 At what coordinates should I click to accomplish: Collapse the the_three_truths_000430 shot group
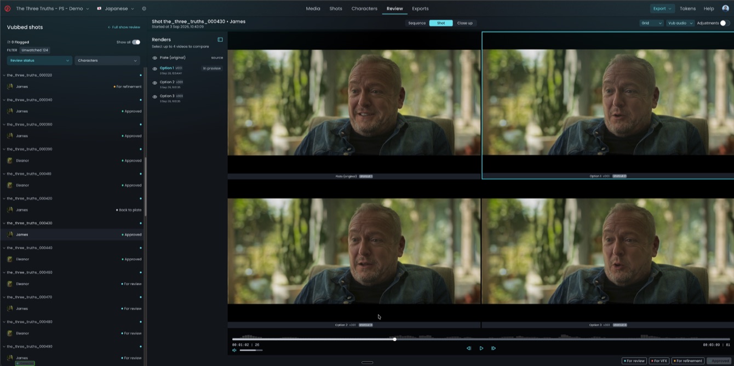pos(4,223)
